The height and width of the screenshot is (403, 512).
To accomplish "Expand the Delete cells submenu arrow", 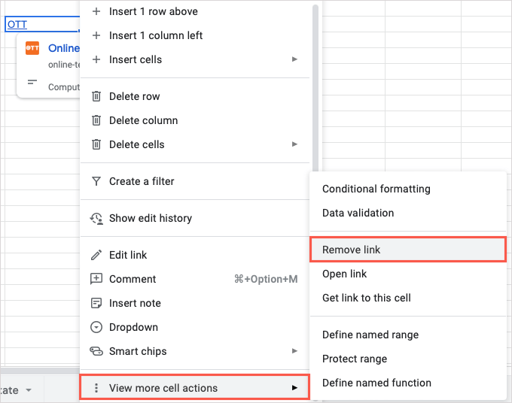I will coord(295,144).
